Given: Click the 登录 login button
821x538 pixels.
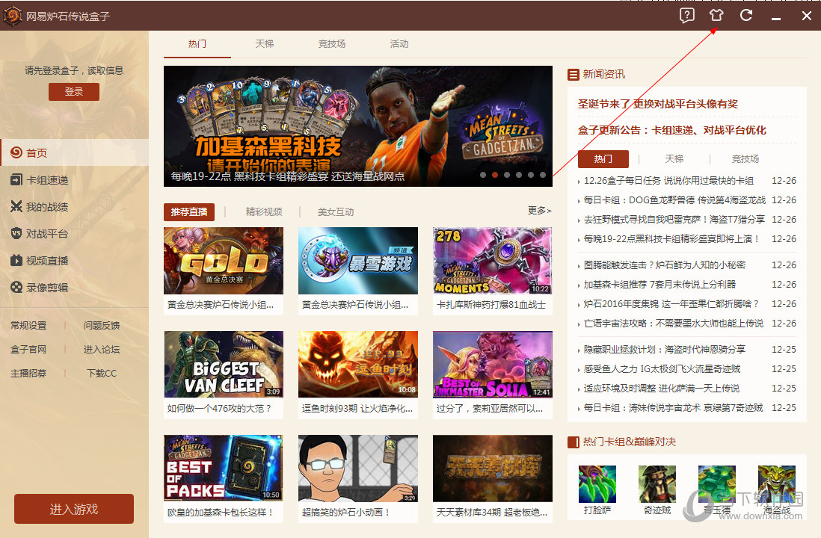Looking at the screenshot, I should tap(73, 91).
